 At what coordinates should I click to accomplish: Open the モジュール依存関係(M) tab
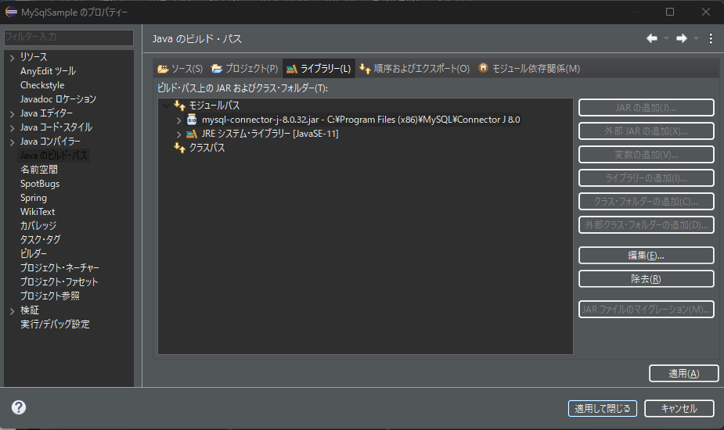(x=529, y=69)
